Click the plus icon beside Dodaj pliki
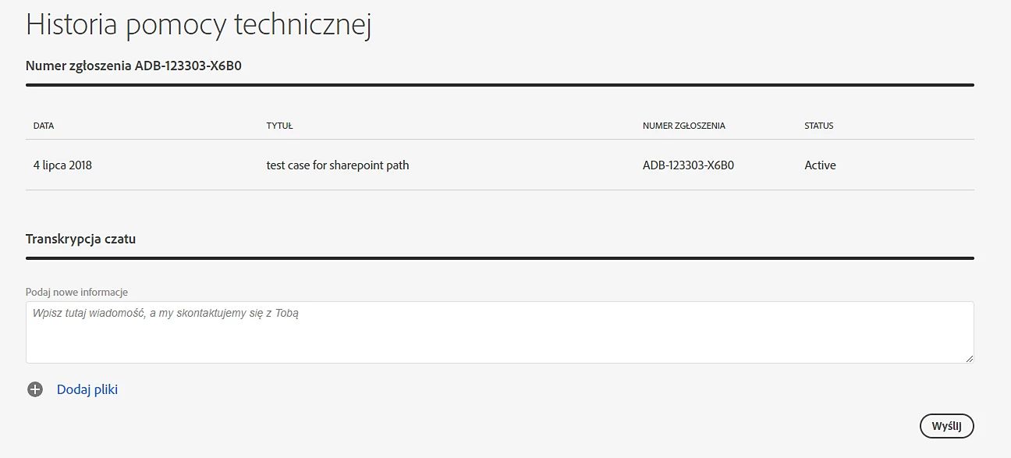This screenshot has width=1011, height=458. tap(35, 389)
